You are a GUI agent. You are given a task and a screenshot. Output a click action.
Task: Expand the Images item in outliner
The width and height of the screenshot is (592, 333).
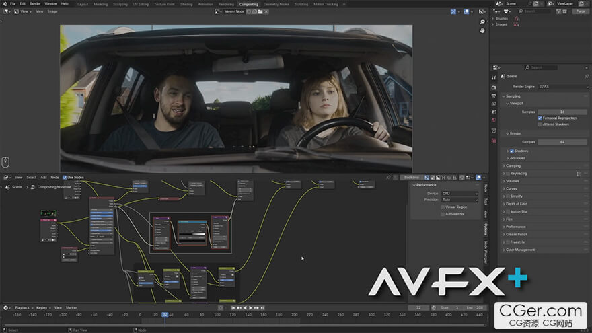(x=493, y=24)
